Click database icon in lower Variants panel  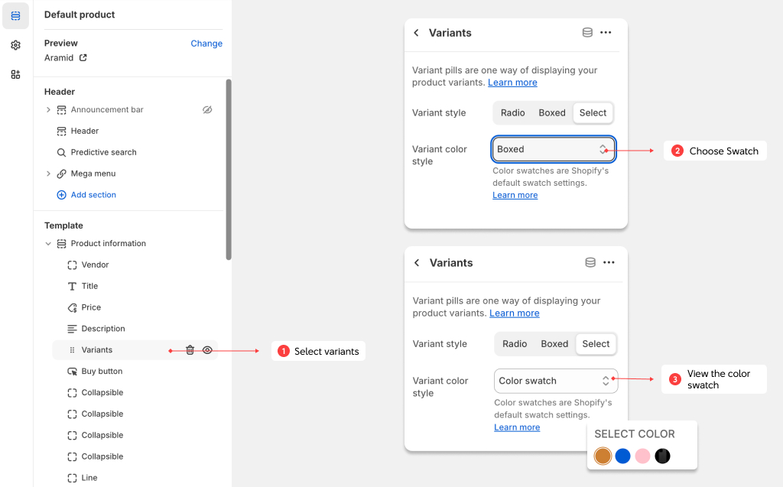(x=590, y=262)
